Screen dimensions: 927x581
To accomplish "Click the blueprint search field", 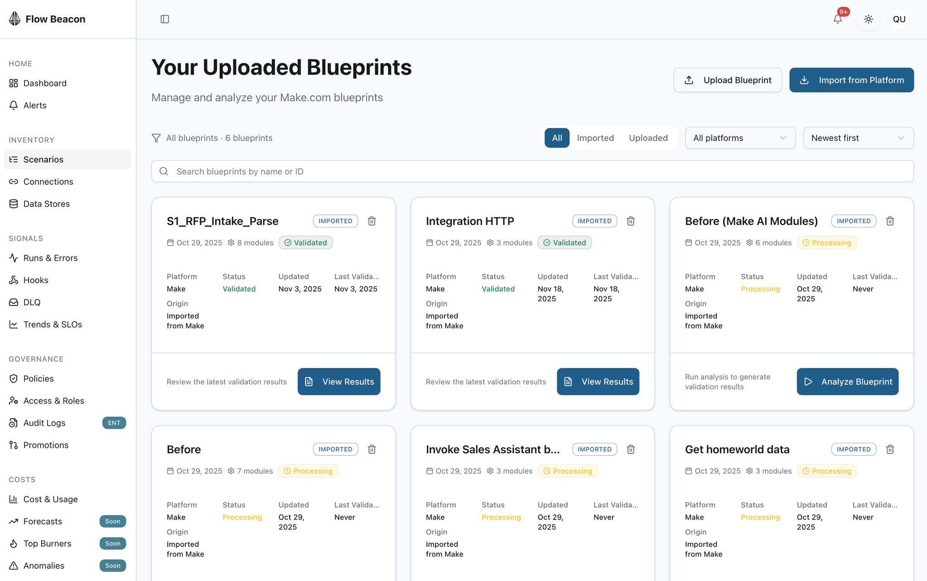I will coord(532,171).
